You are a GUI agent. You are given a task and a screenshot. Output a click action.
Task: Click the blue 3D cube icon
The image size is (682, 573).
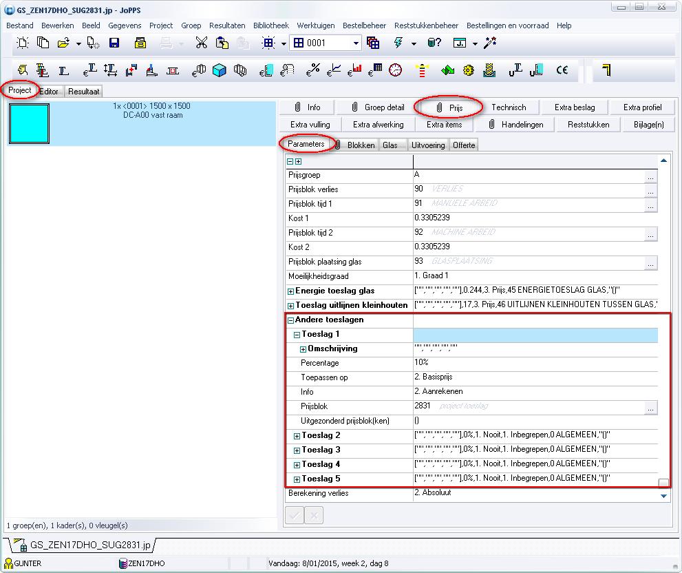coord(220,70)
